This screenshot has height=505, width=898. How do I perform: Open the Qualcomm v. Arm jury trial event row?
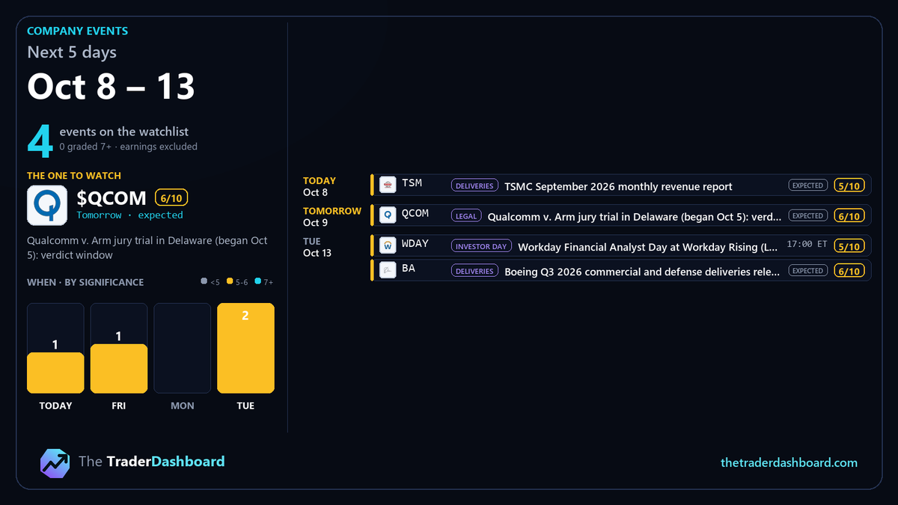620,215
